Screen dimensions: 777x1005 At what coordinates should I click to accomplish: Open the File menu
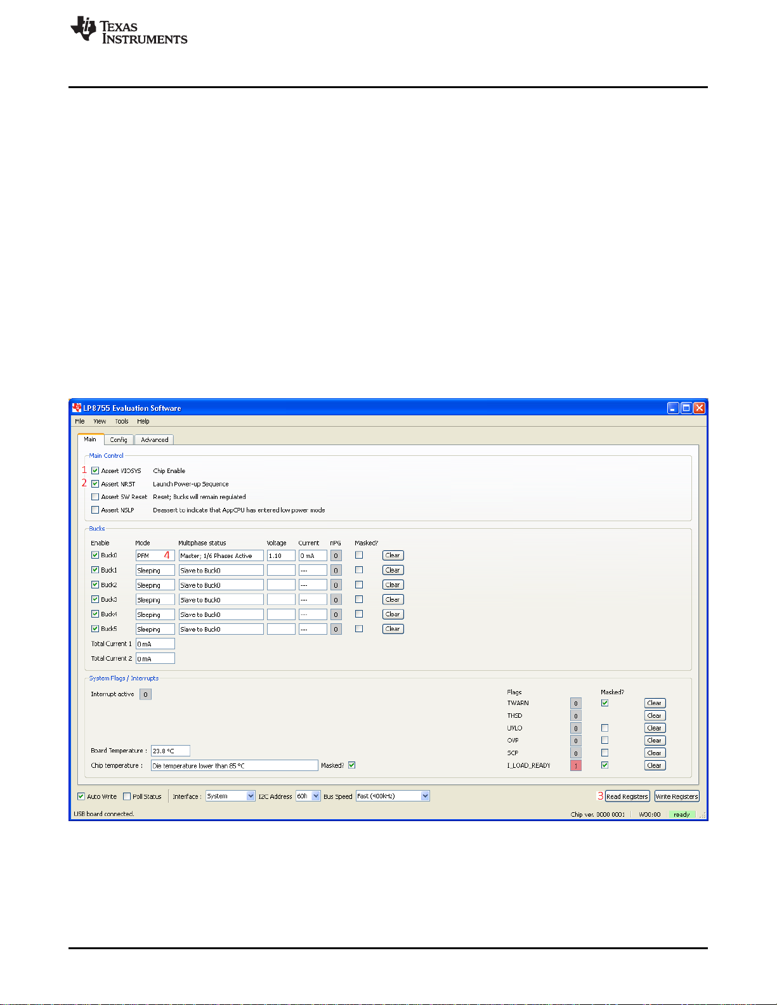pos(80,421)
